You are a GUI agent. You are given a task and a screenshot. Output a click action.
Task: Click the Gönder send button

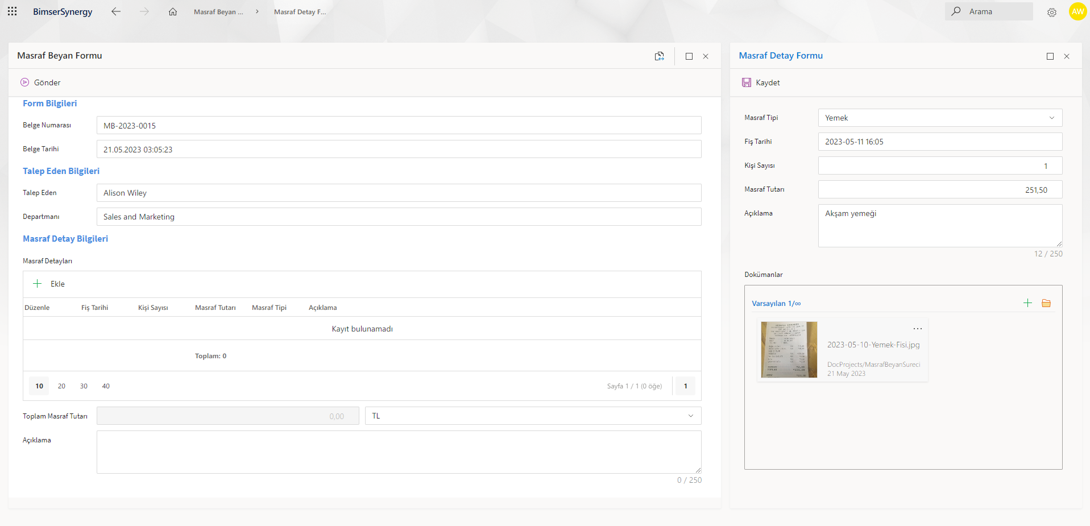click(40, 82)
